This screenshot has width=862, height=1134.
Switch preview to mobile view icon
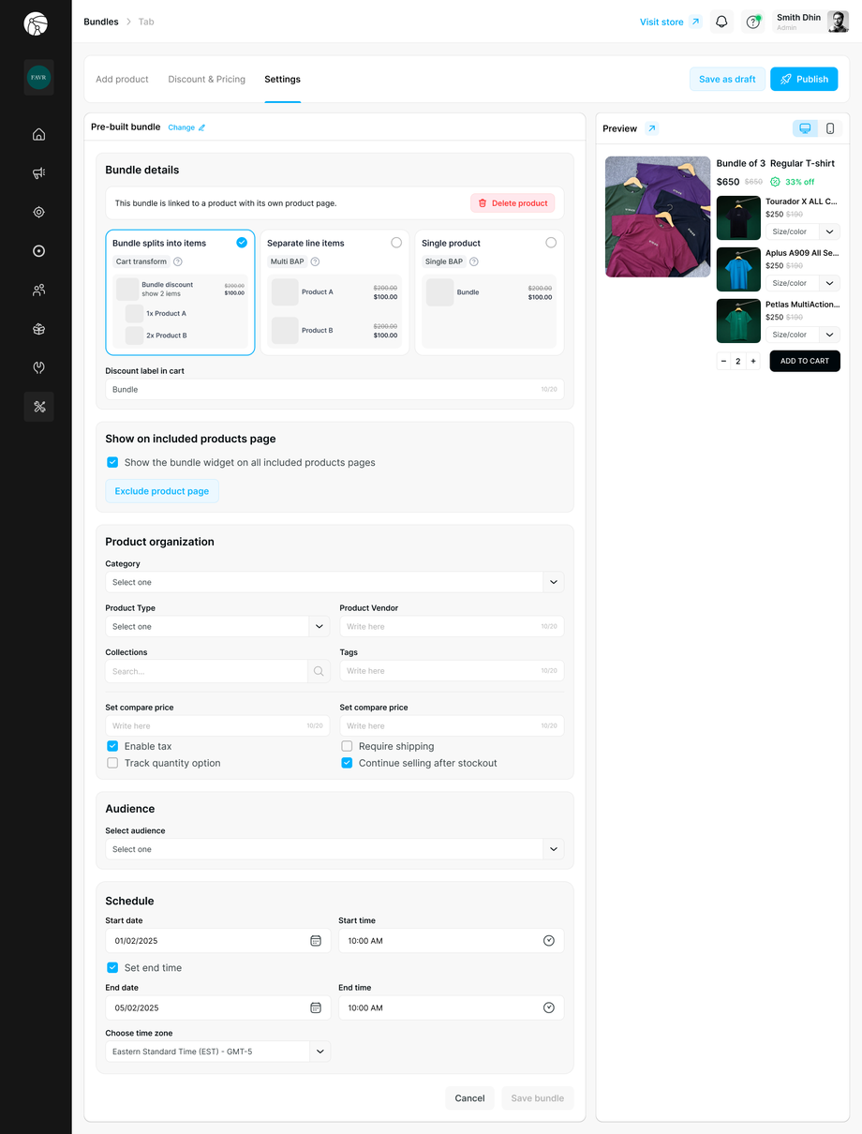(x=830, y=127)
